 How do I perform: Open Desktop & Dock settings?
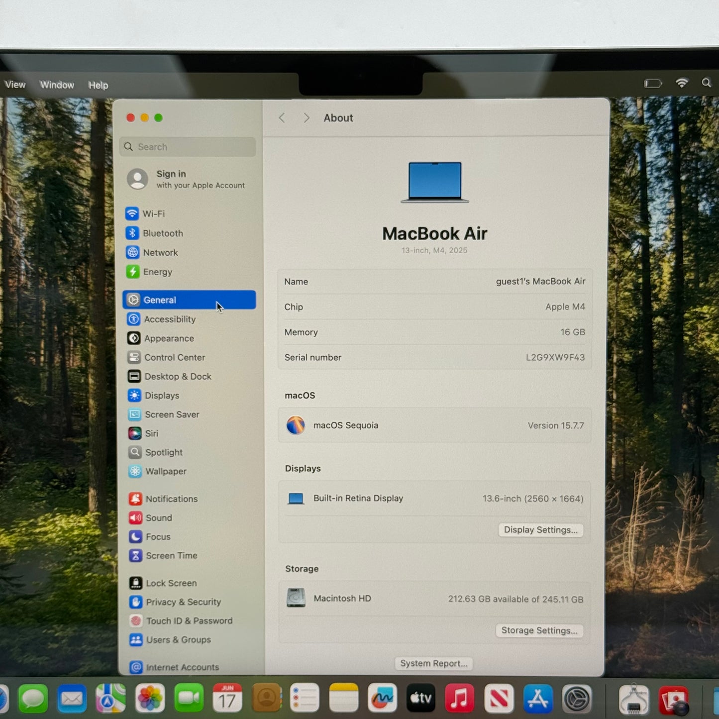point(170,377)
